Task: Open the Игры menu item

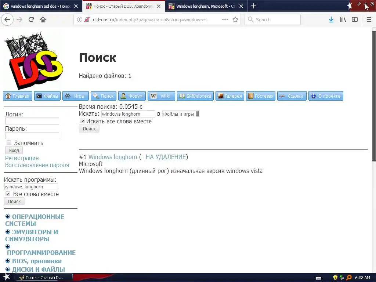Action: (x=76, y=96)
